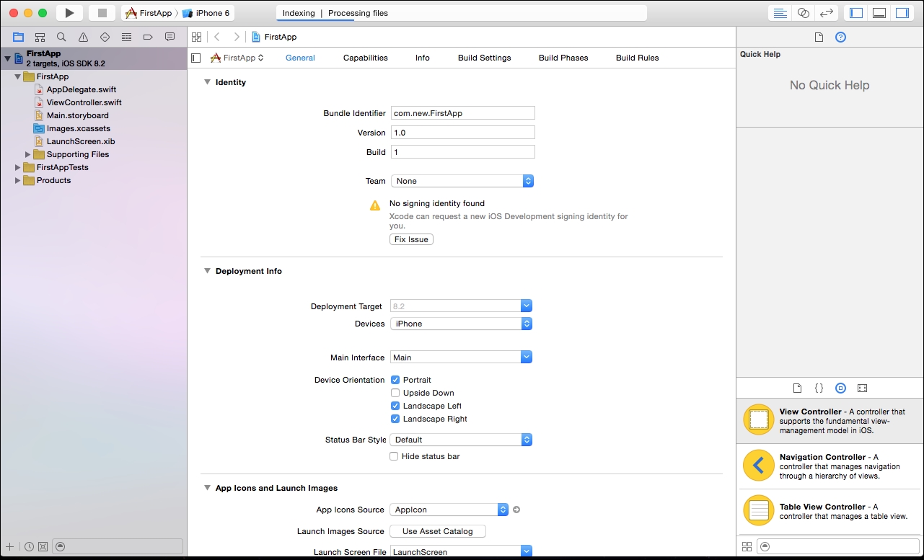Check Hide status bar option

[x=394, y=456]
